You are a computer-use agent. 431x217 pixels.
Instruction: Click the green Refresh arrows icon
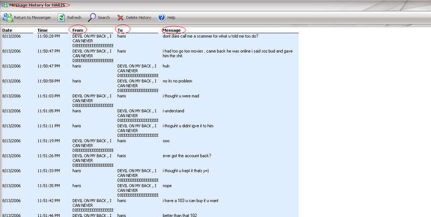pos(61,17)
